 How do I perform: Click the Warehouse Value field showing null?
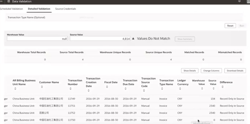[x=37, y=39]
